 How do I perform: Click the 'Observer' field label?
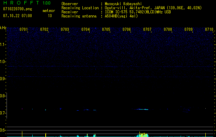tap(70, 4)
